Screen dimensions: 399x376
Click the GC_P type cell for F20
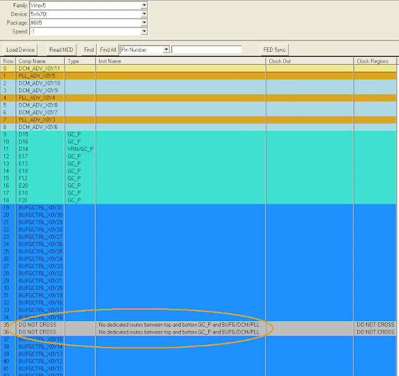[80, 200]
